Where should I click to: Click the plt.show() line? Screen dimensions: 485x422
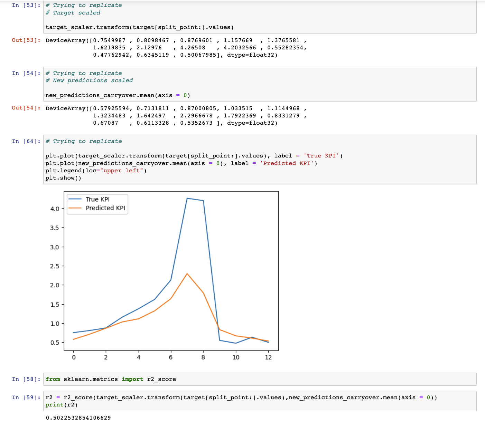point(63,178)
